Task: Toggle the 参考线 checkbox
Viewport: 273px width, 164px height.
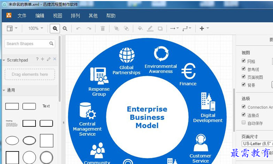Action: pyautogui.click(x=244, y=69)
